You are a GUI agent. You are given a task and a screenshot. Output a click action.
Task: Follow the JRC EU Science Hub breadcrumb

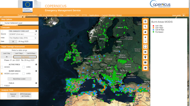tap(48, 15)
